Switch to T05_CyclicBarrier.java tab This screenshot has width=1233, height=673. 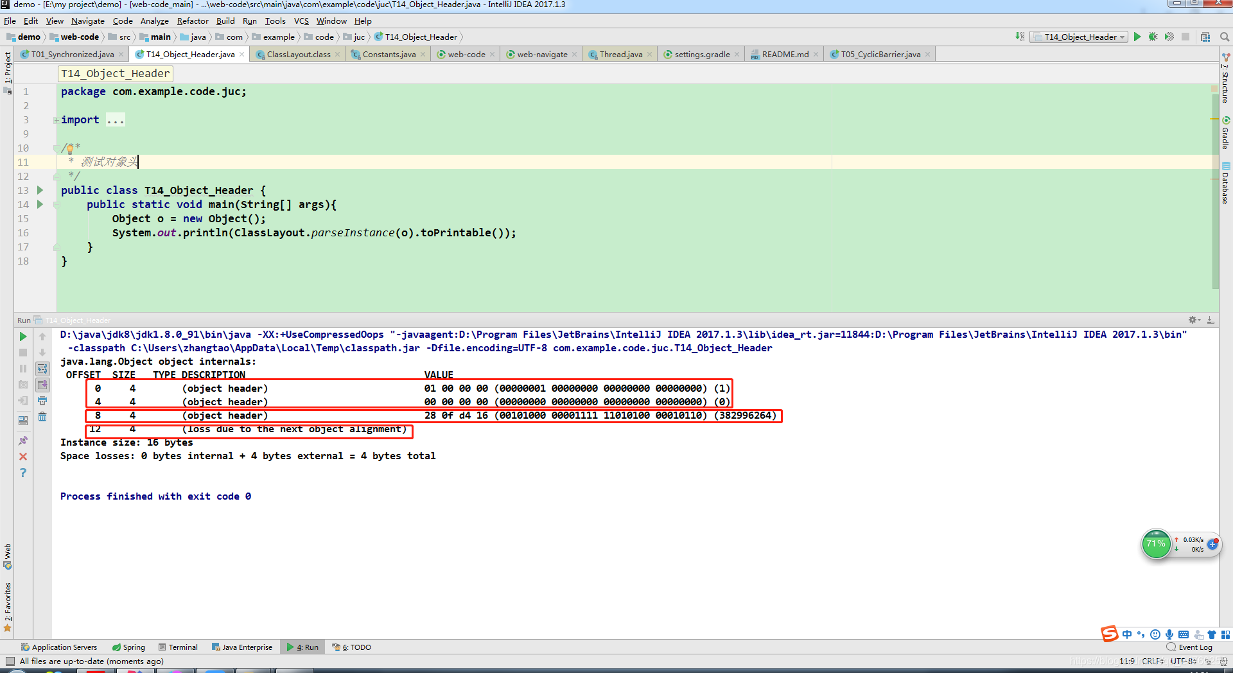(880, 55)
